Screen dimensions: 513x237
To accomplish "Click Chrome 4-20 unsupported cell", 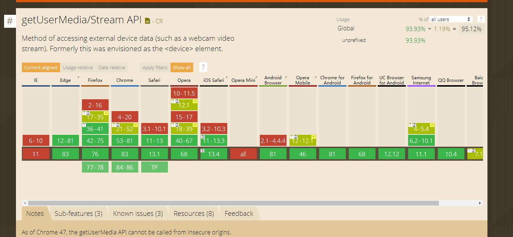I will [125, 117].
